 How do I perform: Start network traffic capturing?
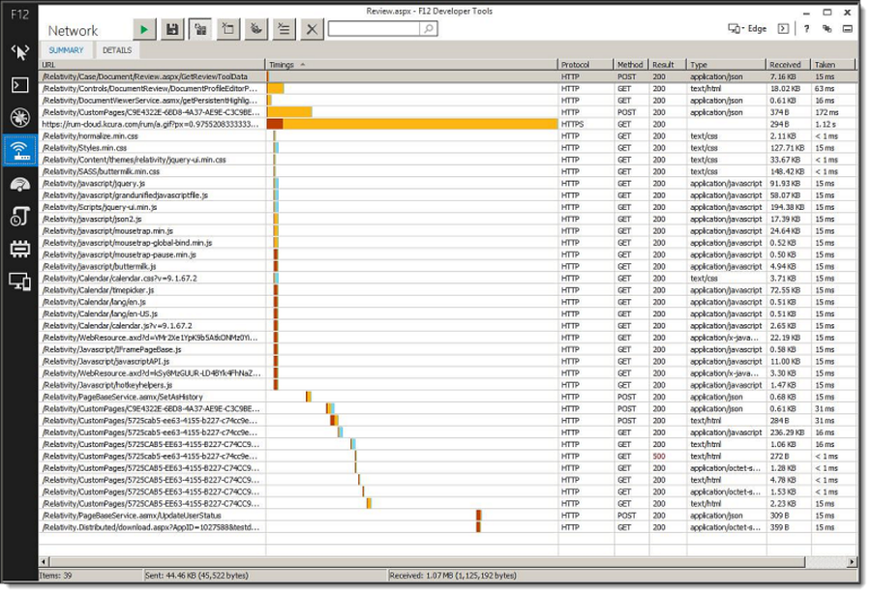pos(143,29)
